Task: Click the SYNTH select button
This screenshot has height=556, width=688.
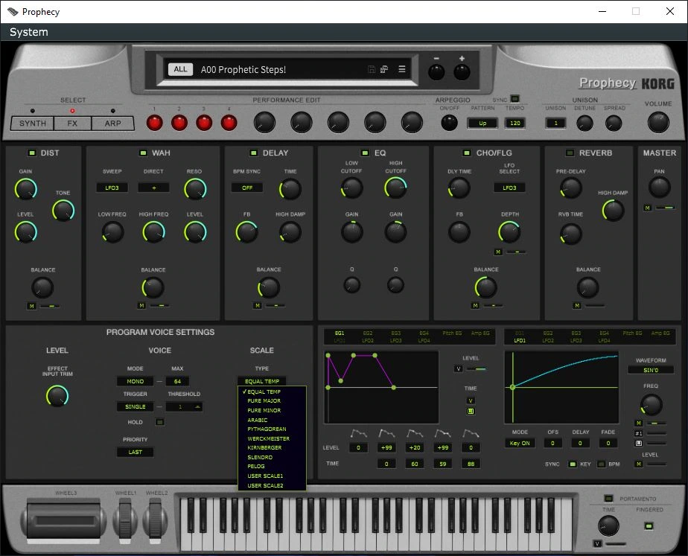Action: (33, 124)
